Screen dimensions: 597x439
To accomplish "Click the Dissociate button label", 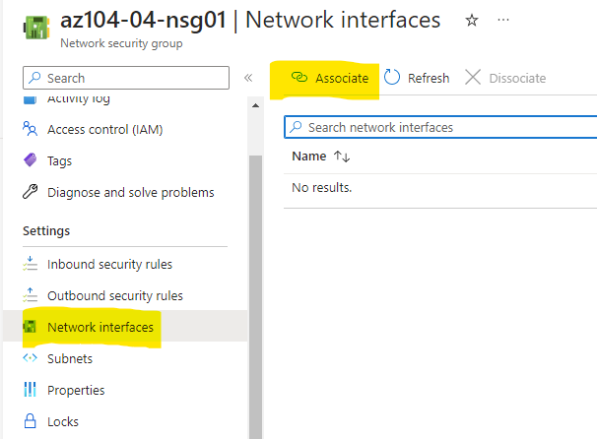I will (517, 79).
